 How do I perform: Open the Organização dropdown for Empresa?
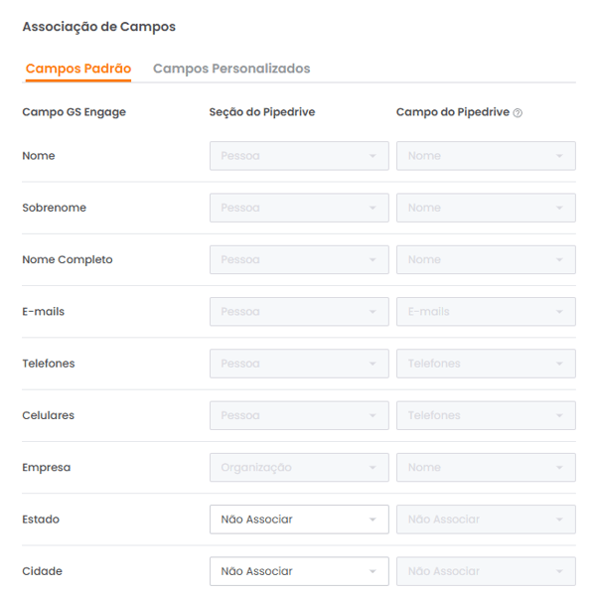(299, 467)
